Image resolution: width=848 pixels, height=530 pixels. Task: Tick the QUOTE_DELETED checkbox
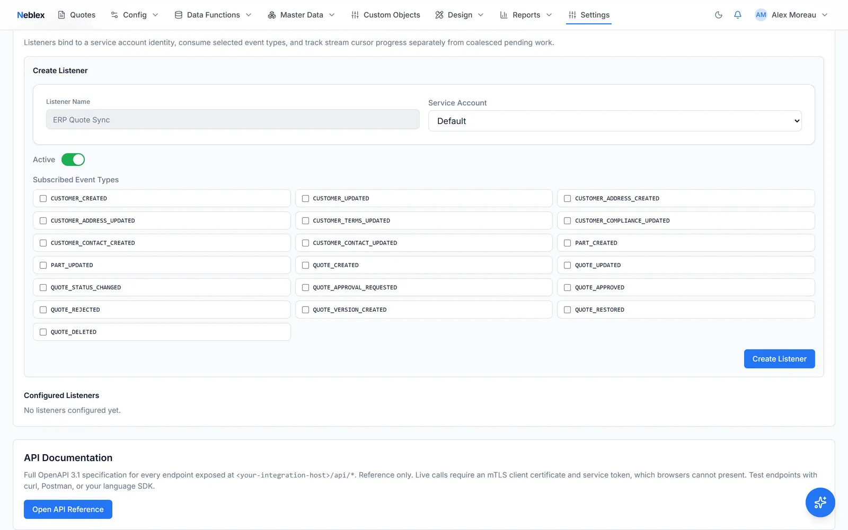tap(43, 332)
